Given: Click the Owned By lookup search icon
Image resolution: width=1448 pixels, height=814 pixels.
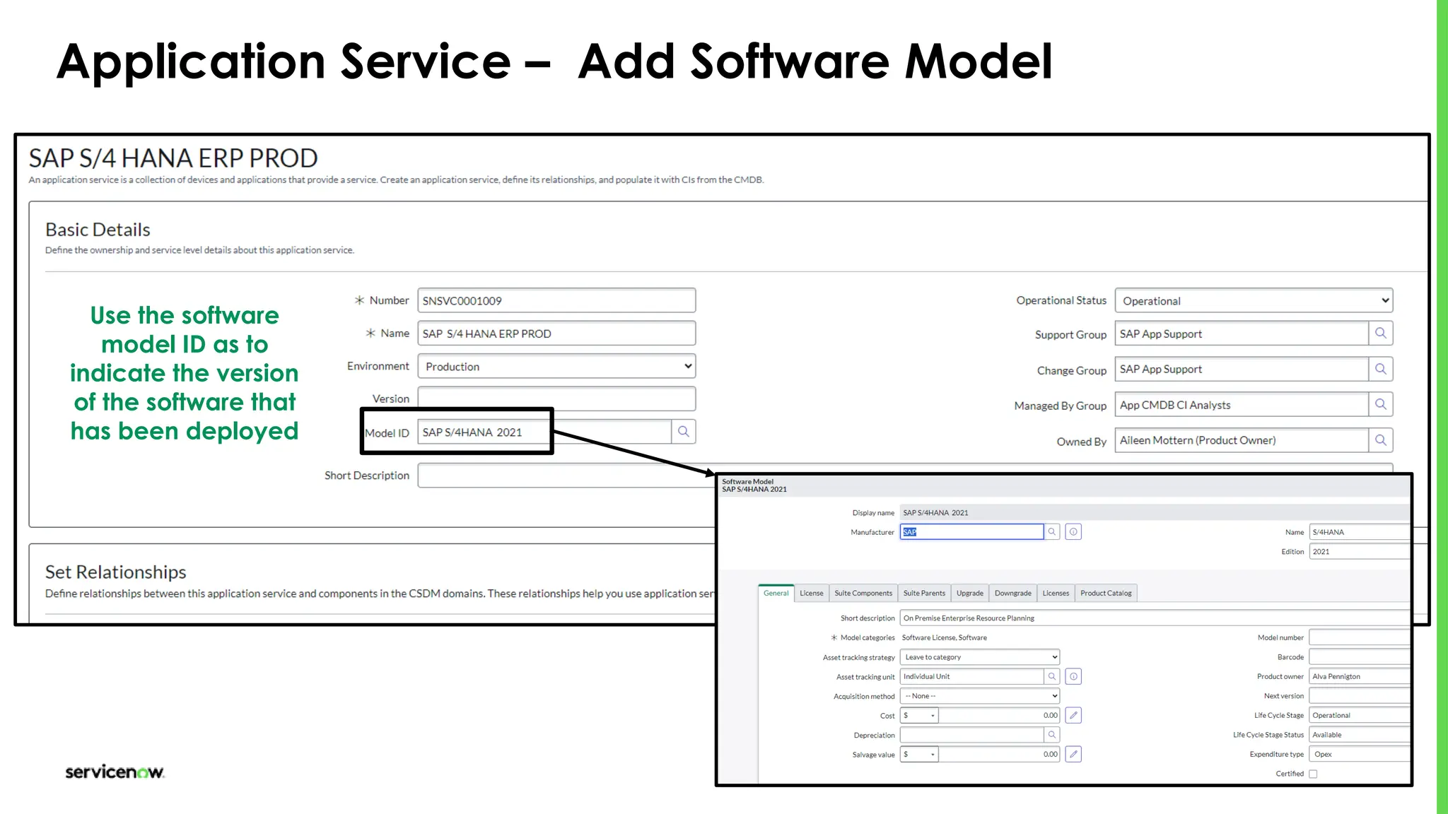Looking at the screenshot, I should point(1380,440).
